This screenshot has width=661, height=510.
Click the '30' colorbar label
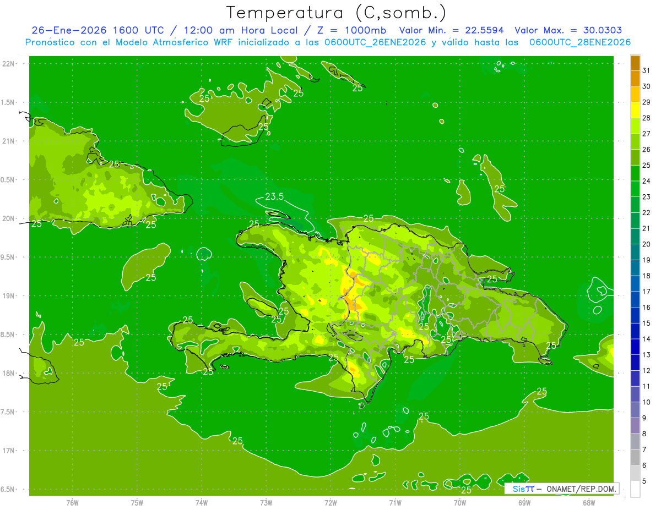[647, 86]
